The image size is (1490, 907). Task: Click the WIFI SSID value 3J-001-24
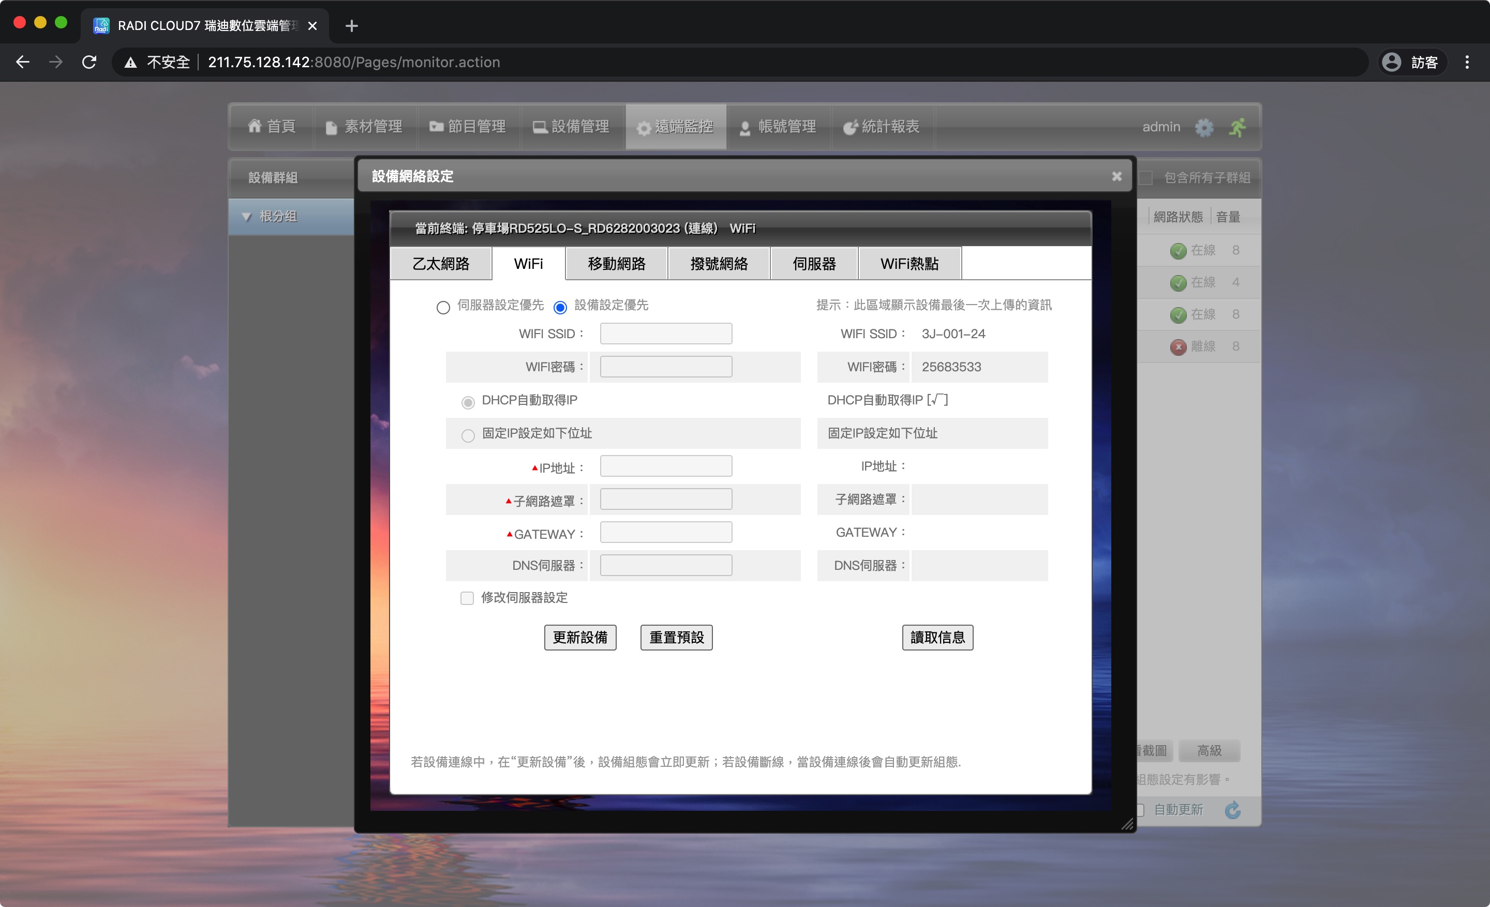click(953, 334)
